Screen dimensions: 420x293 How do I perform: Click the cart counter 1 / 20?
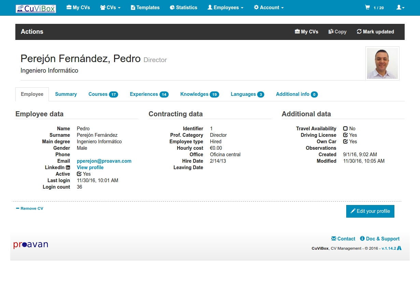(379, 8)
